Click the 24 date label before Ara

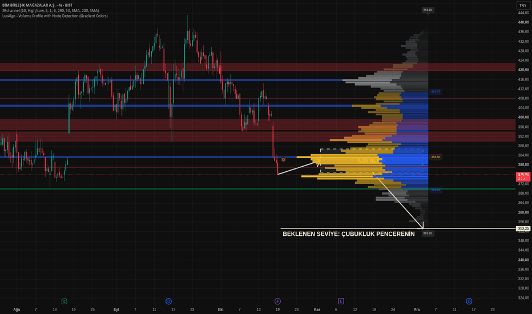point(393,309)
